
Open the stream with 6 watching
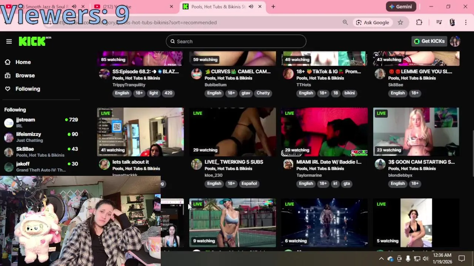[324, 223]
